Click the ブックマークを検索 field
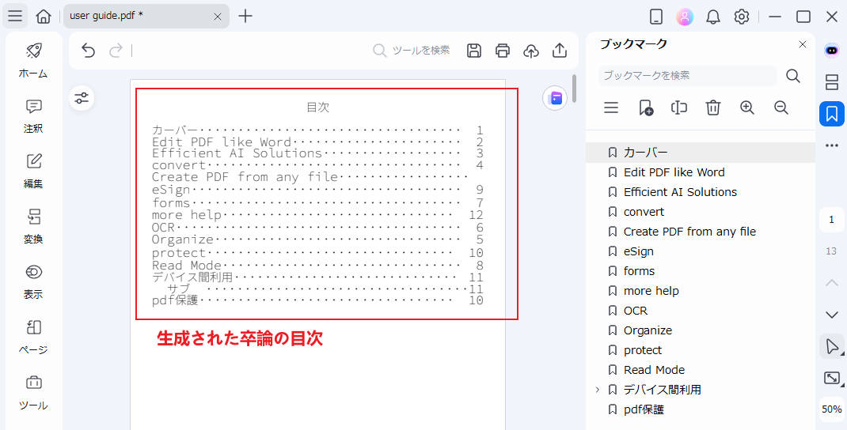Viewport: 847px width, 430px height. [687, 76]
